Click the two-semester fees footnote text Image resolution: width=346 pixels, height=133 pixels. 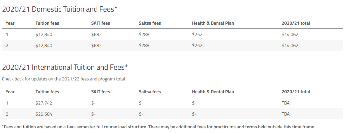pos(159,127)
